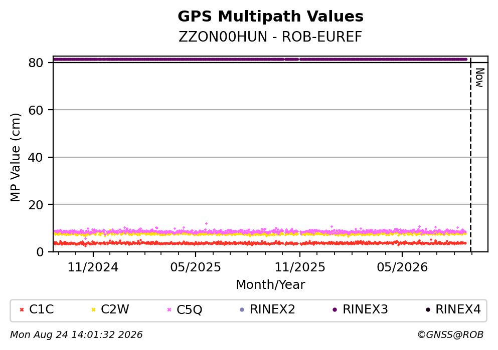This screenshot has height=350, width=498.
Task: Click the 05/2026 x-axis tick label
Action: point(402,267)
